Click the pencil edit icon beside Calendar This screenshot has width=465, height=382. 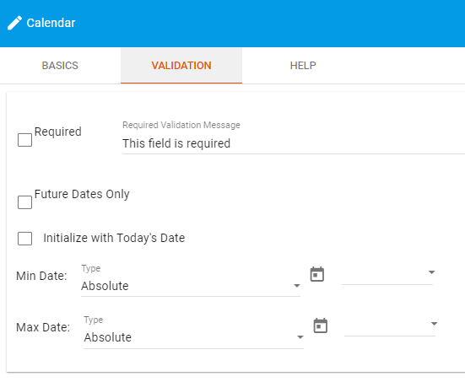(14, 23)
